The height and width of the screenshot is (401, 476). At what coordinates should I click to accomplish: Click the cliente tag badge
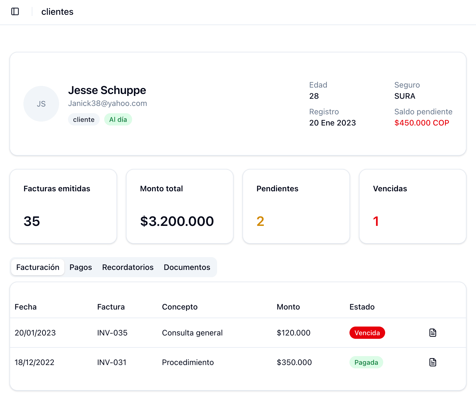[x=84, y=119]
